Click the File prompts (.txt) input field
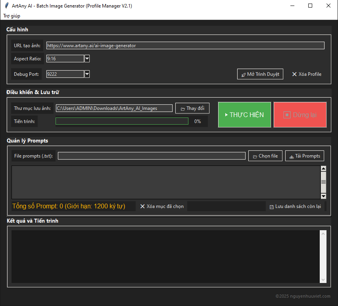This screenshot has height=306, width=338. [152, 156]
